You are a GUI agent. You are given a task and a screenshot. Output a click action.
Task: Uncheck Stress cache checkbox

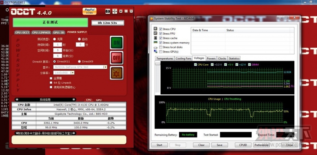pos(161,38)
